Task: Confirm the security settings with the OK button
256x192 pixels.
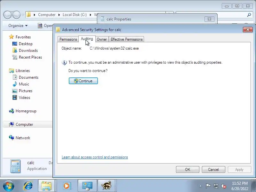Action: tap(188, 170)
